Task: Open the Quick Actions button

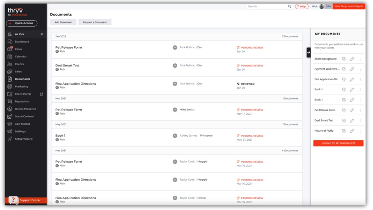Action: tap(22, 23)
